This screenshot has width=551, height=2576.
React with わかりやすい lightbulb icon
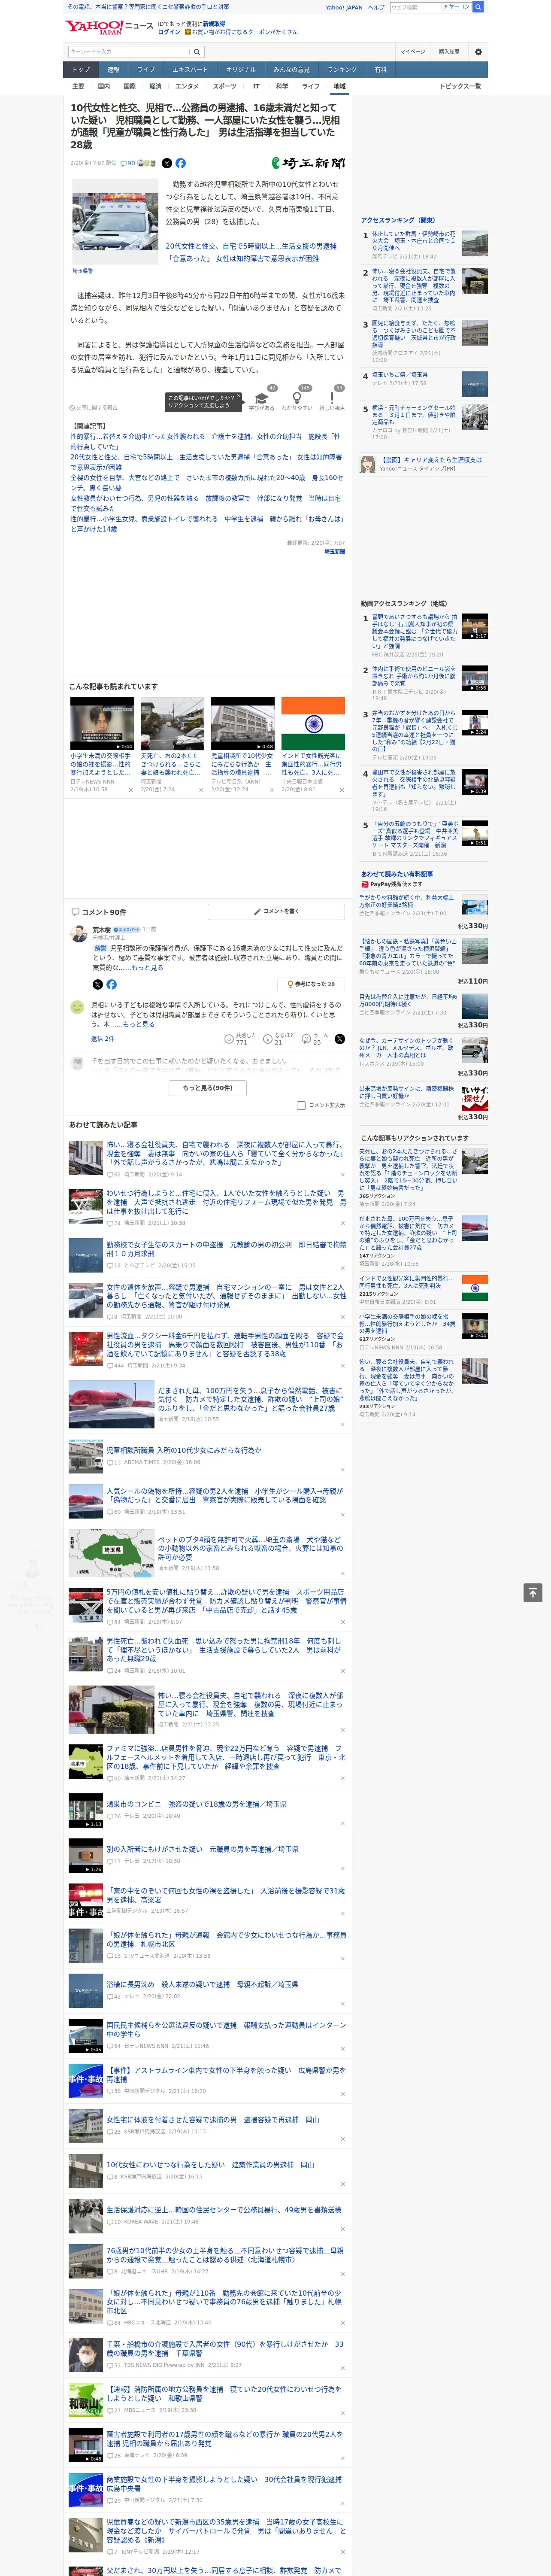coord(297,399)
